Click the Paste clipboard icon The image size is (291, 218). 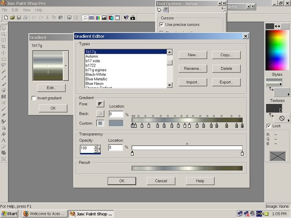point(60,17)
